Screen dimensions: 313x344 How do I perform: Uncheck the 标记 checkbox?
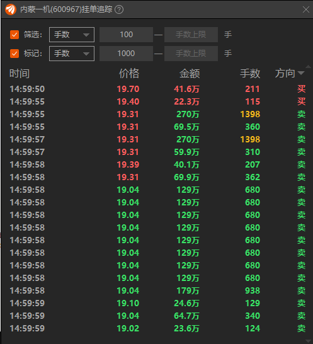click(x=14, y=54)
